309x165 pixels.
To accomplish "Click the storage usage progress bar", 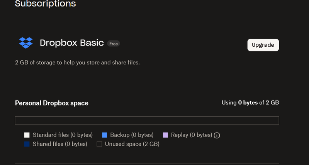I will coord(147,121).
